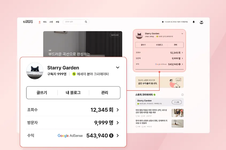
Task: Open 조회수 arrow in enlarged card
Action: pyautogui.click(x=118, y=110)
